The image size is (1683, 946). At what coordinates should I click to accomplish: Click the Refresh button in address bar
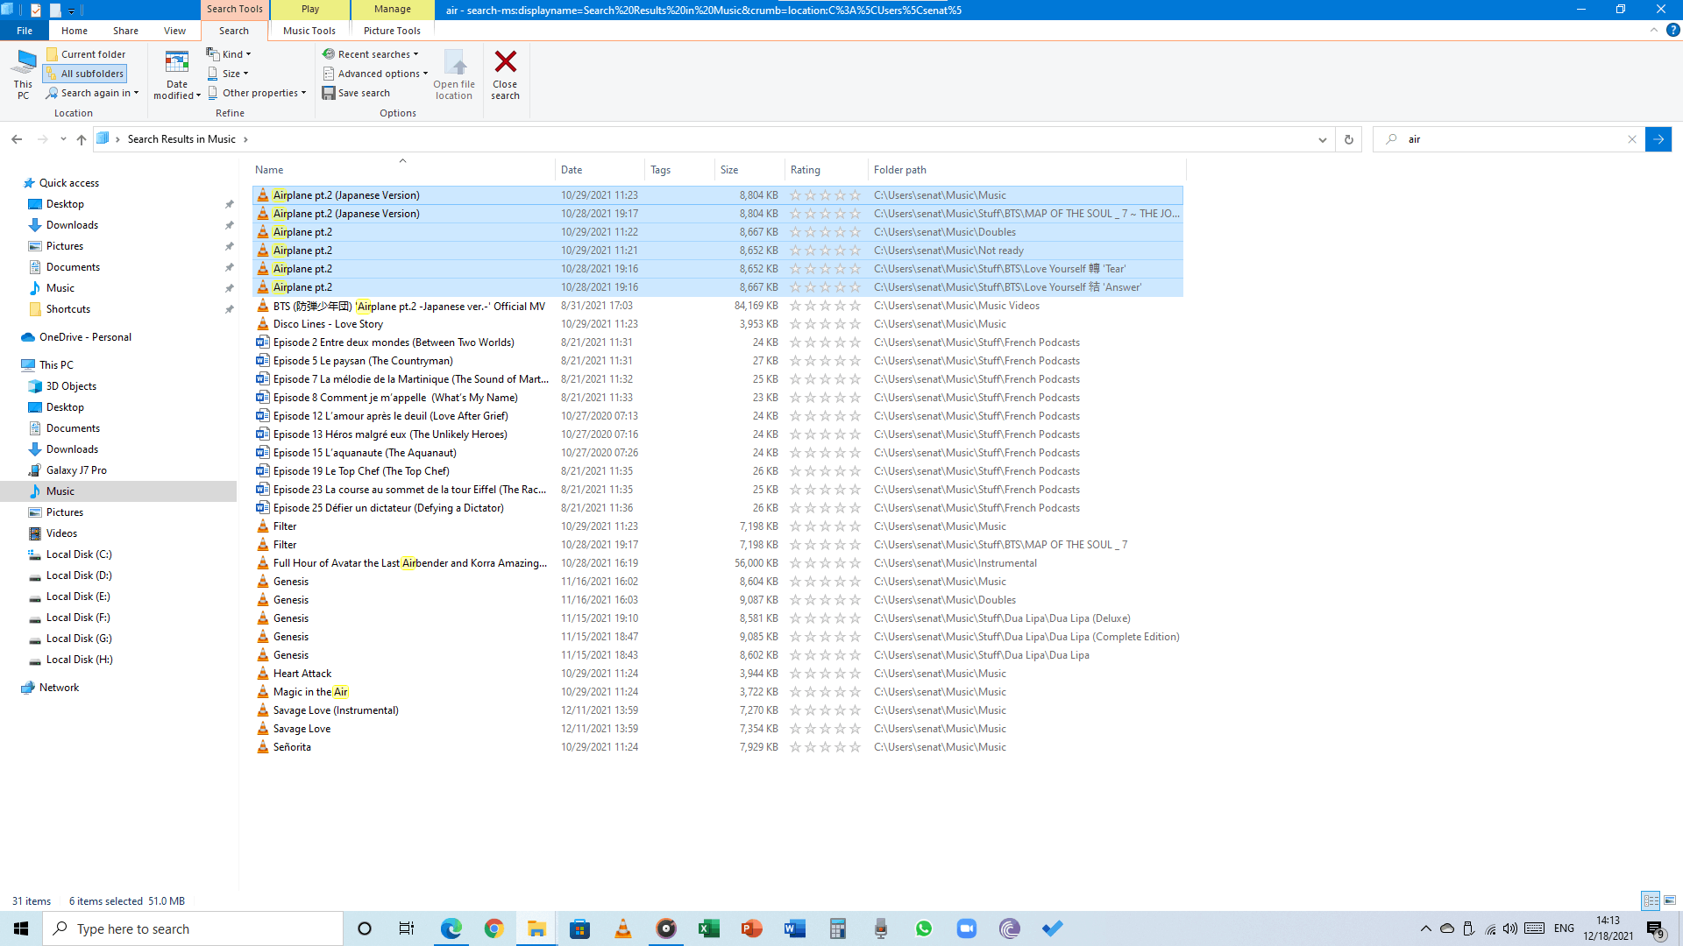coord(1348,139)
